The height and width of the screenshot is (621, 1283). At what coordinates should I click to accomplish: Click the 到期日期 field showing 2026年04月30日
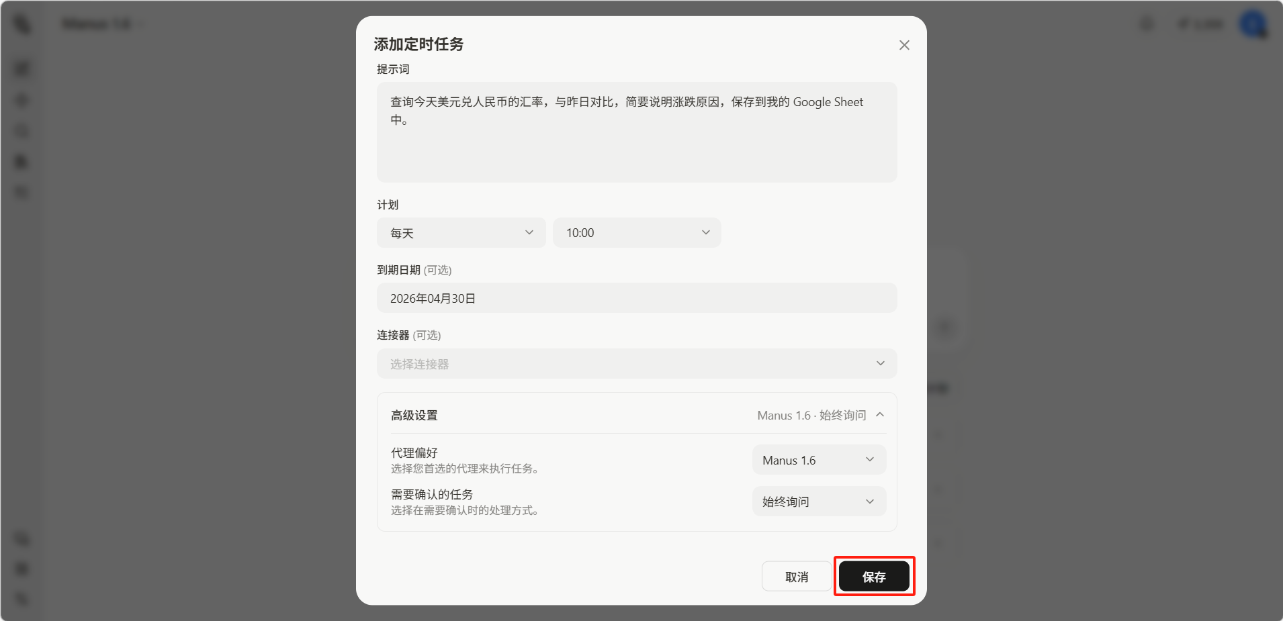pyautogui.click(x=636, y=298)
